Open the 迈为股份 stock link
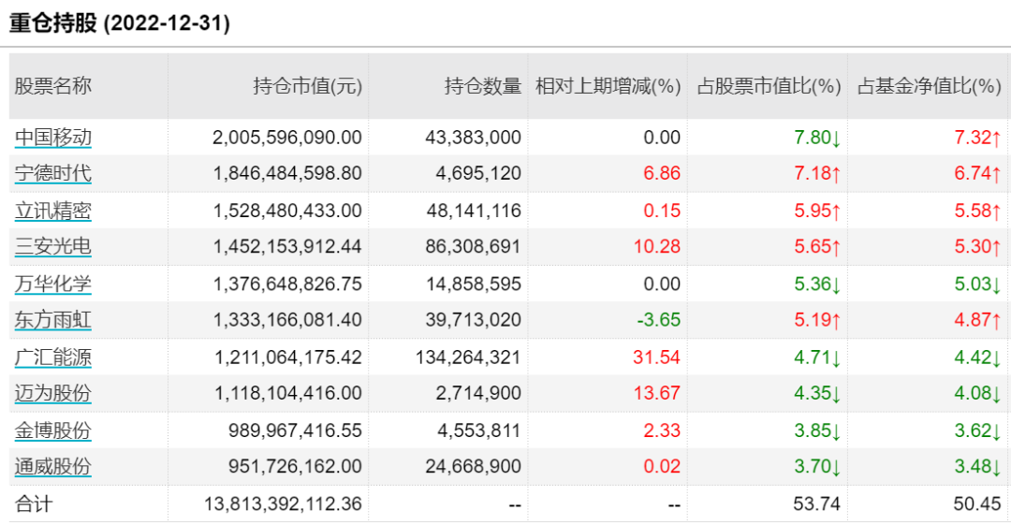Screen dimensions: 1011x525 click(x=52, y=393)
